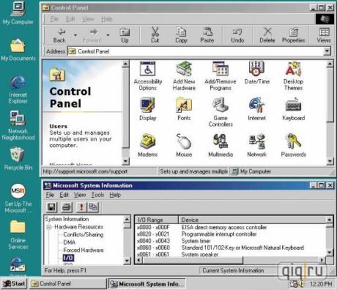This screenshot has height=290, width=337.
Task: Open the Passwords applet
Action: (x=294, y=146)
